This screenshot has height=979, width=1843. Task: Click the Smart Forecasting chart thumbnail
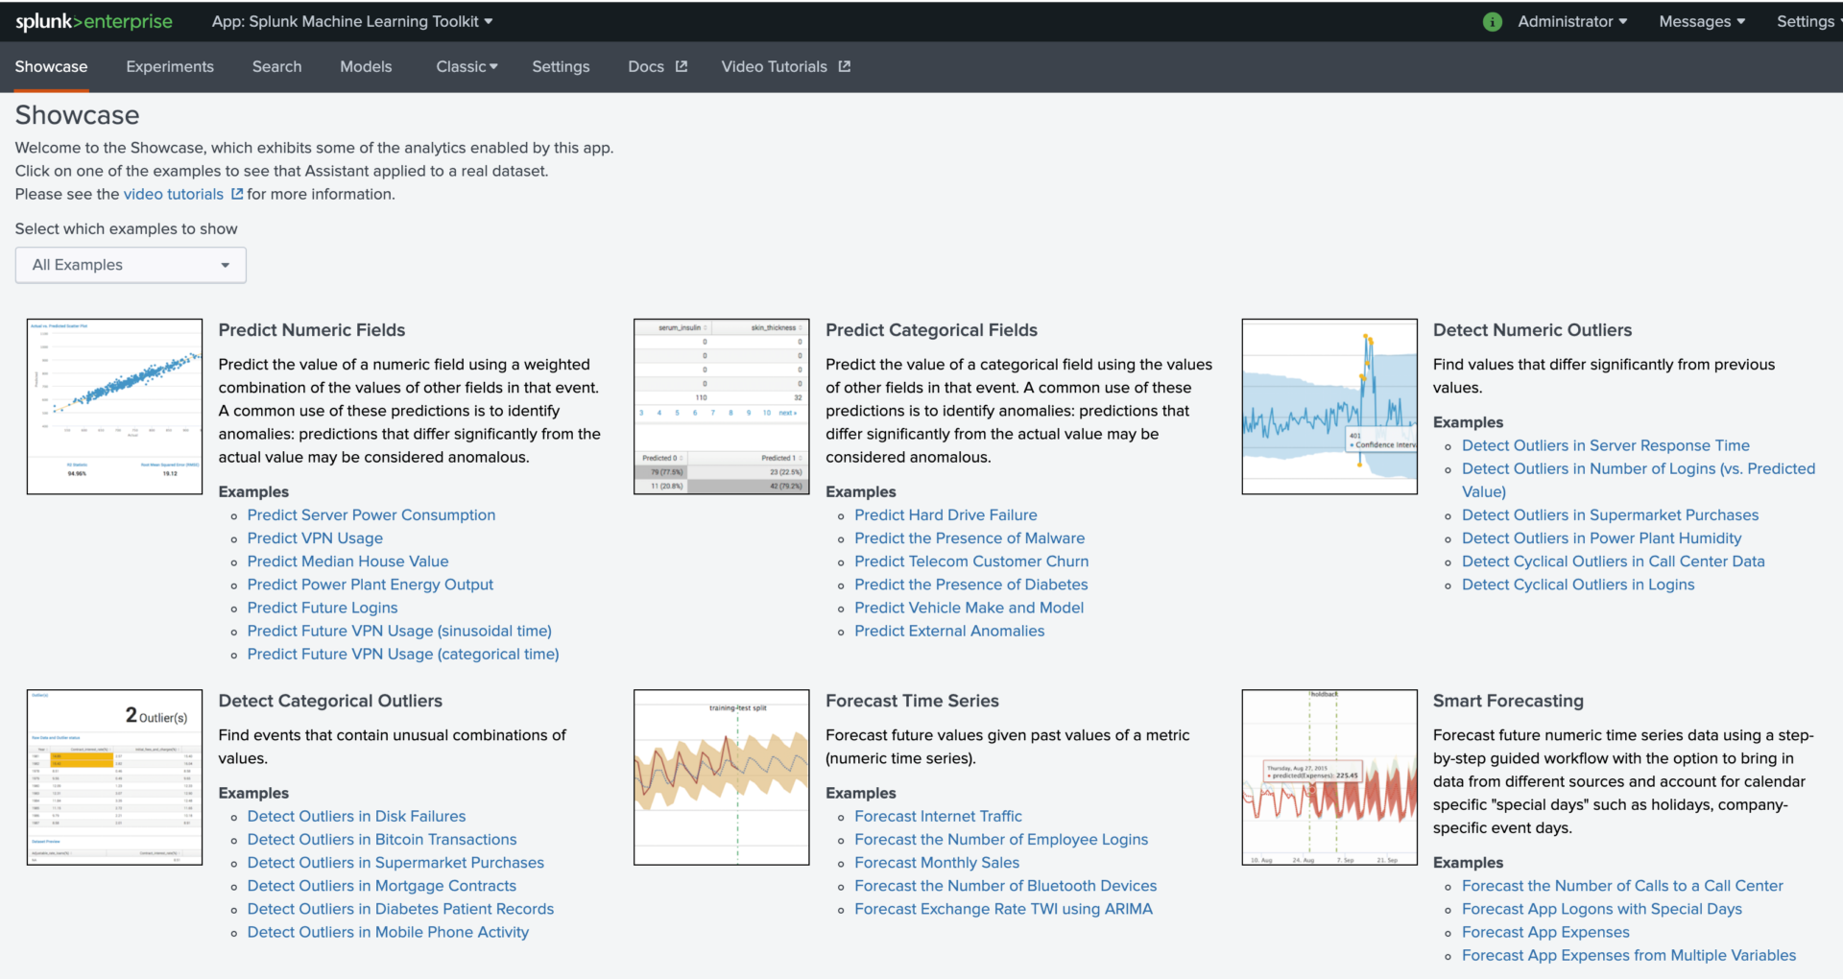[1328, 776]
